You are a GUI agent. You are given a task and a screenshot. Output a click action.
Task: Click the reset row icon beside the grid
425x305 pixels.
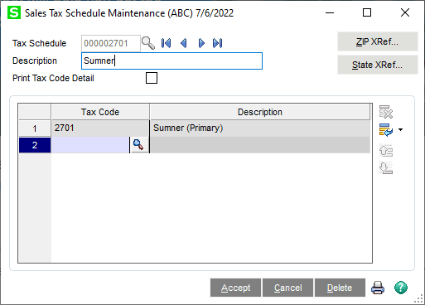tap(386, 130)
